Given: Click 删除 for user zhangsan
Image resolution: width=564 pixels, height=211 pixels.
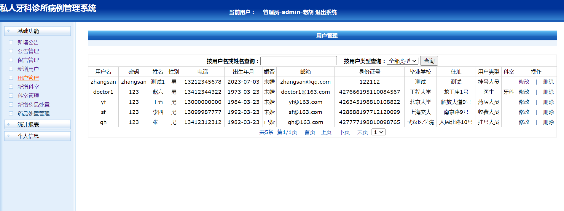Looking at the screenshot, I should pyautogui.click(x=548, y=82).
